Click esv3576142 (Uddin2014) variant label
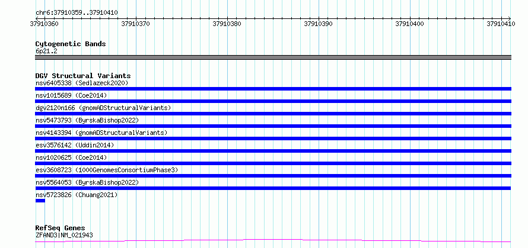 pyautogui.click(x=75, y=145)
